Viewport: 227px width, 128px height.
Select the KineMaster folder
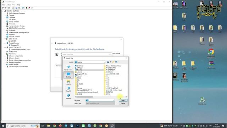pyautogui.click(x=109, y=72)
